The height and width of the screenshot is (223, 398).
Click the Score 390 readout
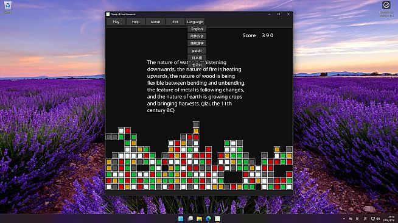pyautogui.click(x=258, y=35)
